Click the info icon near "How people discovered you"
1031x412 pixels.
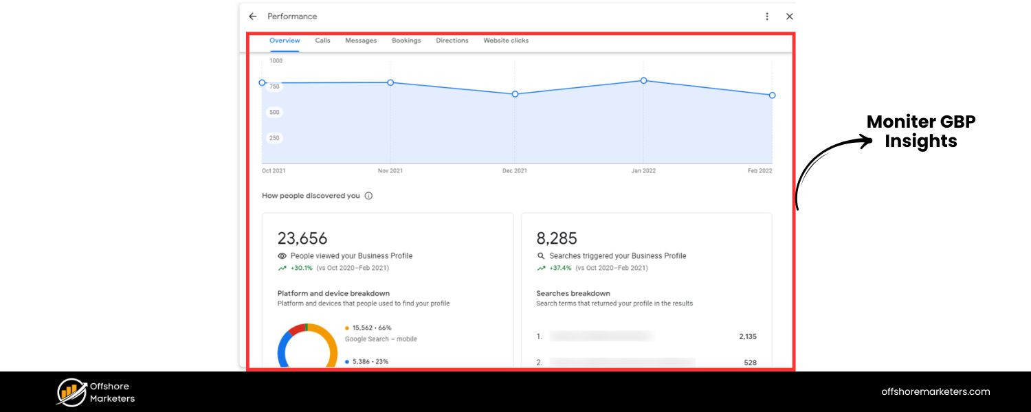369,196
